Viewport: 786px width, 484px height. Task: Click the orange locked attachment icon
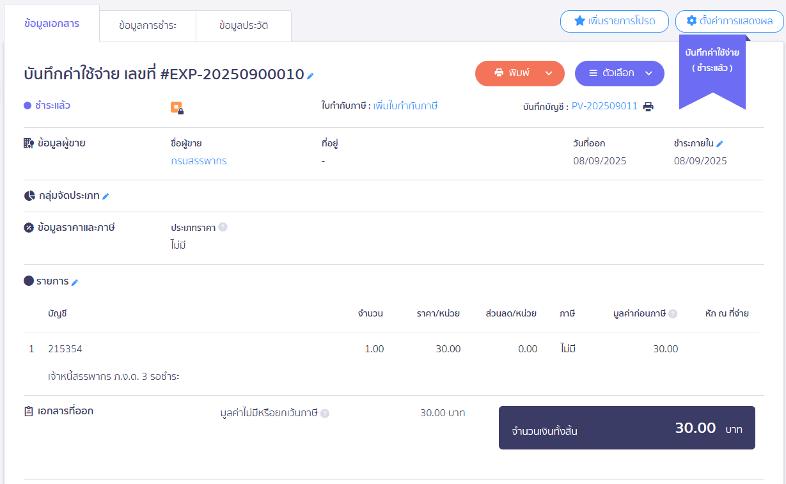click(177, 108)
